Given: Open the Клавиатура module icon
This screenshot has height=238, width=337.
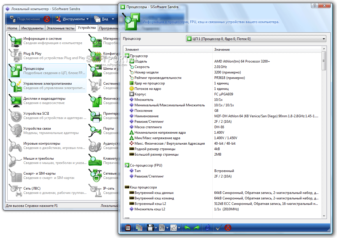Looking at the screenshot, I should point(95,160).
